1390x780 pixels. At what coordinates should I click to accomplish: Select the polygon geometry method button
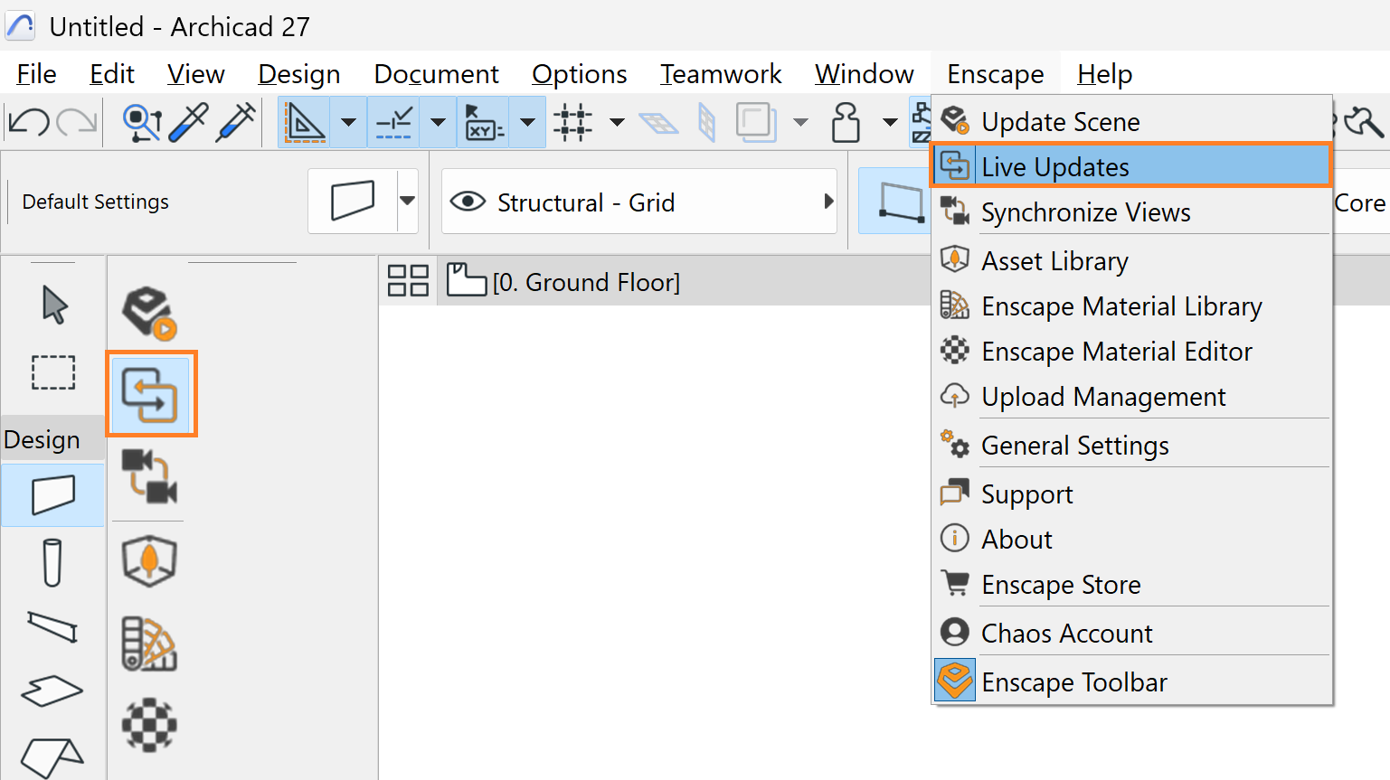click(895, 202)
